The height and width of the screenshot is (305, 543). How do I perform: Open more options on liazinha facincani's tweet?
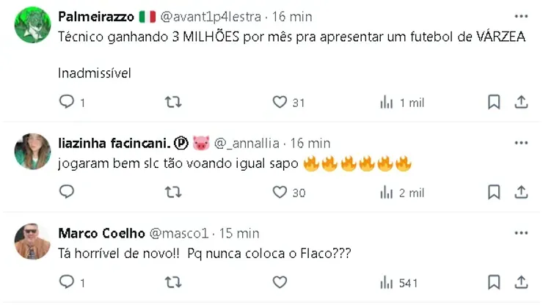click(x=521, y=142)
